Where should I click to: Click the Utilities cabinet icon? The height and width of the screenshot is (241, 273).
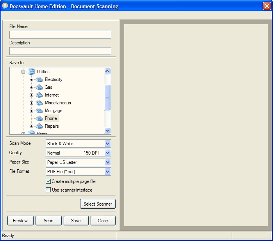click(31, 72)
